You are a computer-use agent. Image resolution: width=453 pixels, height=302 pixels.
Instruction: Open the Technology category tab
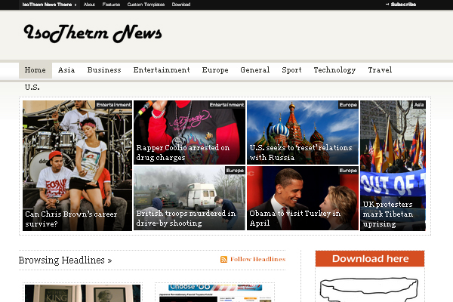[x=334, y=70]
